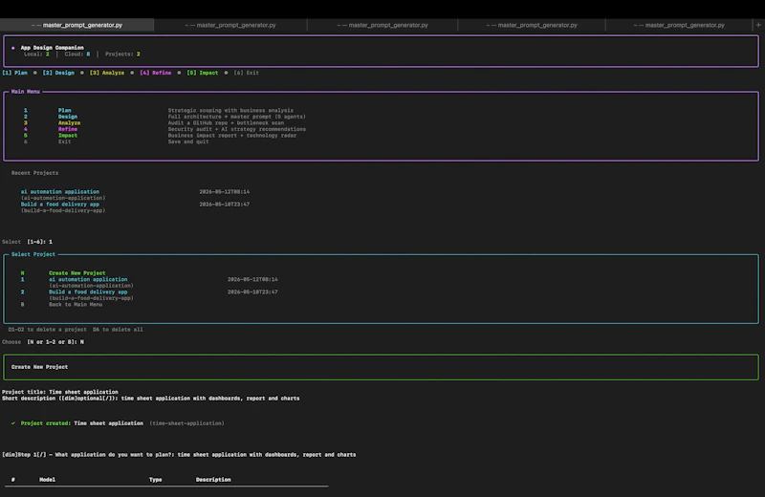This screenshot has width=765, height=497.
Task: Click the 'Model' table column header
Action: (x=47, y=480)
